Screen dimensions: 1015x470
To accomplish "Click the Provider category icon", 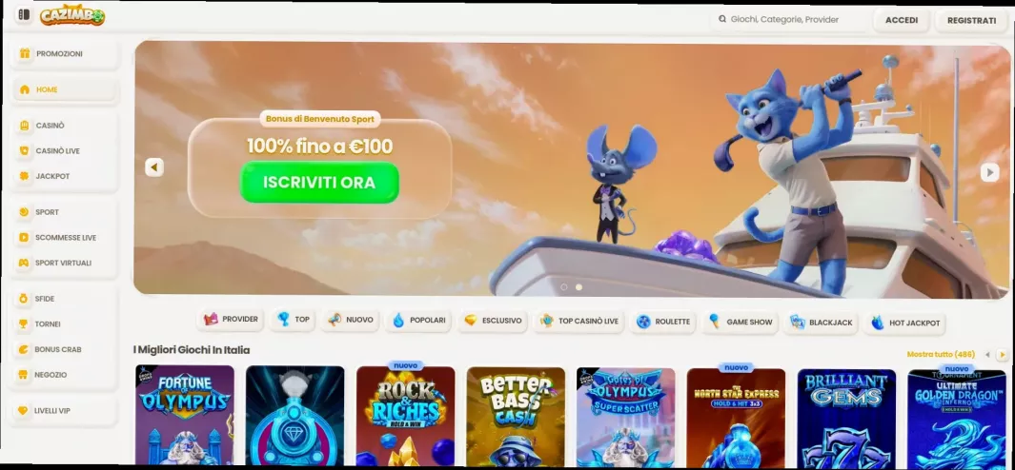I will tap(211, 320).
